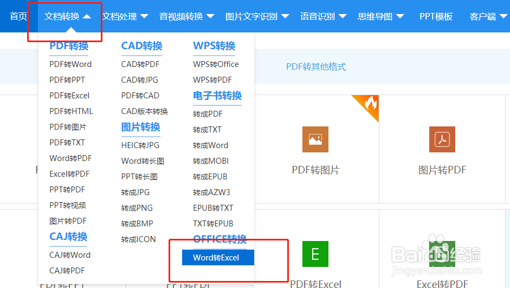
Task: Select 转成BMP entry
Action: point(137,224)
